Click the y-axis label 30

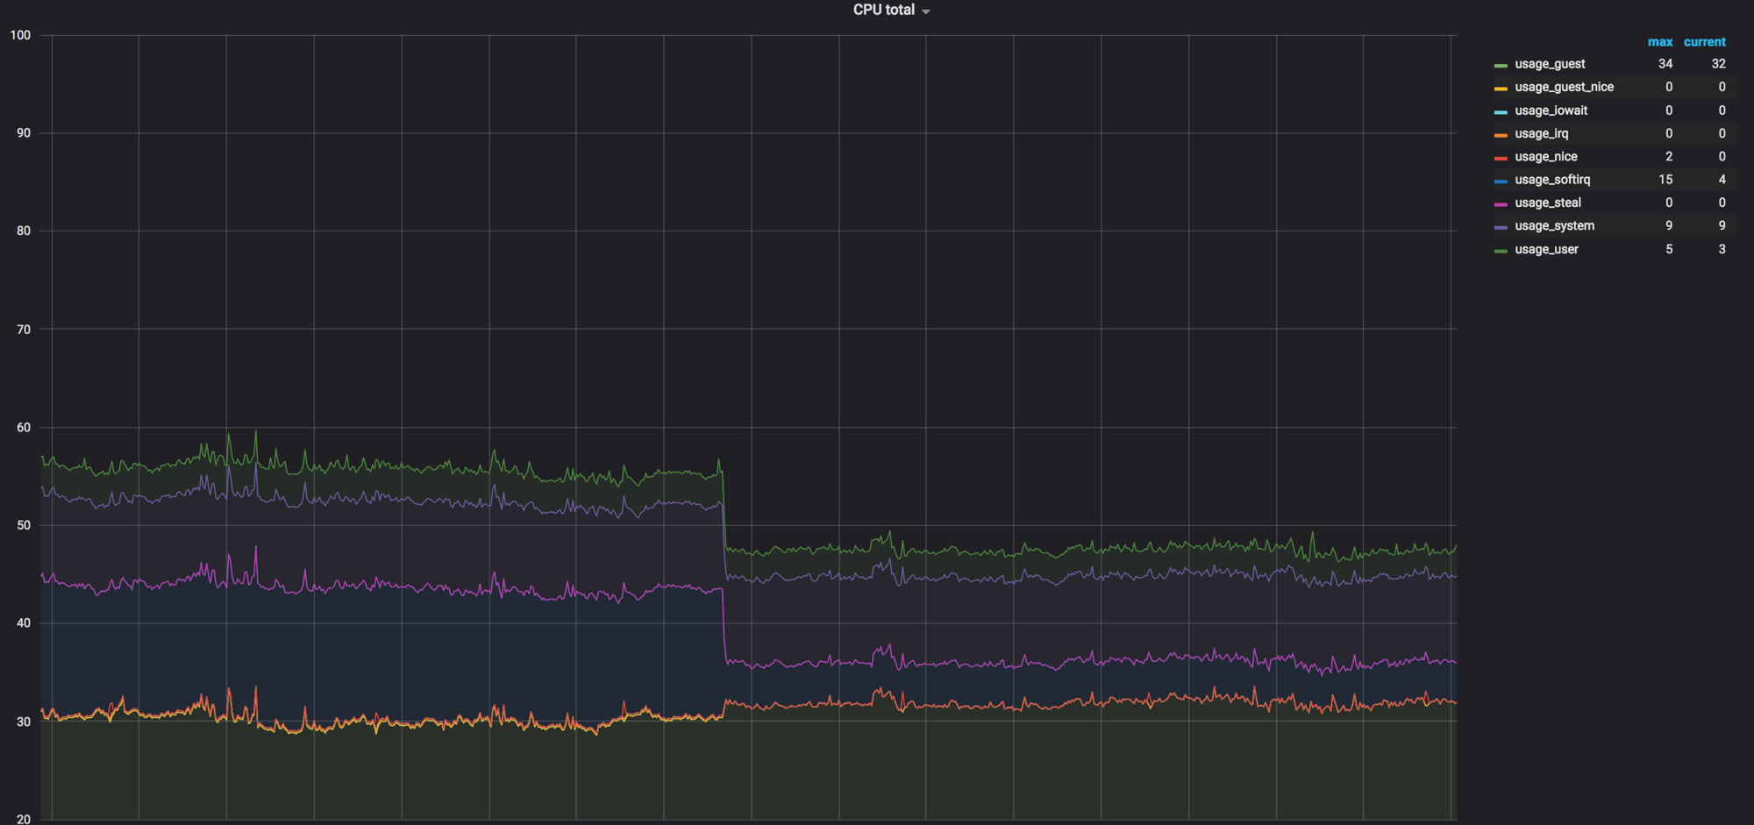[x=24, y=722]
